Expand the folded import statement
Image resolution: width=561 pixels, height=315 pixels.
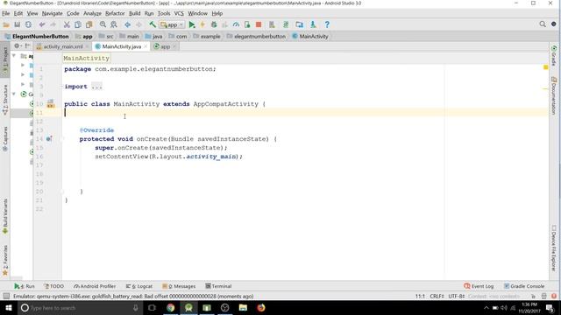[96, 87]
